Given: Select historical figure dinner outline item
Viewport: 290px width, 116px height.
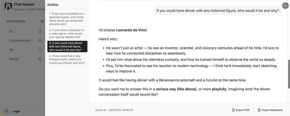Looking at the screenshot, I should 67,46.
